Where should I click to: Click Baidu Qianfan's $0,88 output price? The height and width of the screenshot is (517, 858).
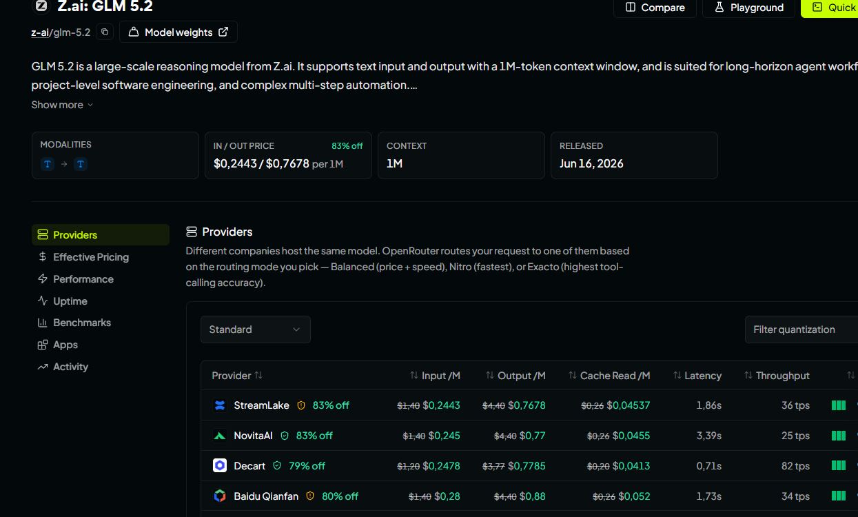532,496
